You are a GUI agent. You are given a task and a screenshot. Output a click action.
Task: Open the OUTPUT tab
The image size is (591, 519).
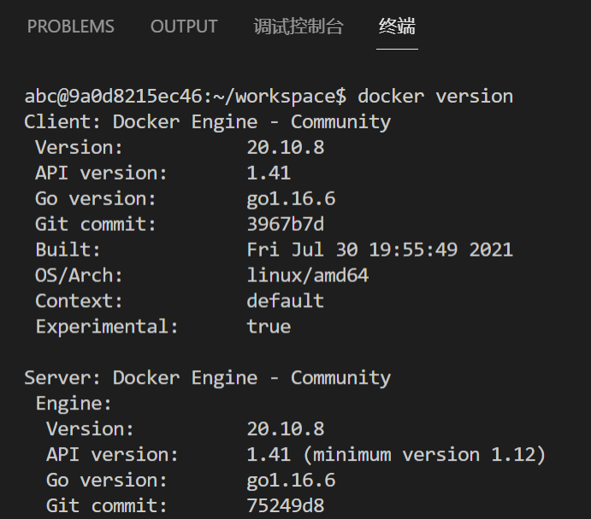[184, 27]
